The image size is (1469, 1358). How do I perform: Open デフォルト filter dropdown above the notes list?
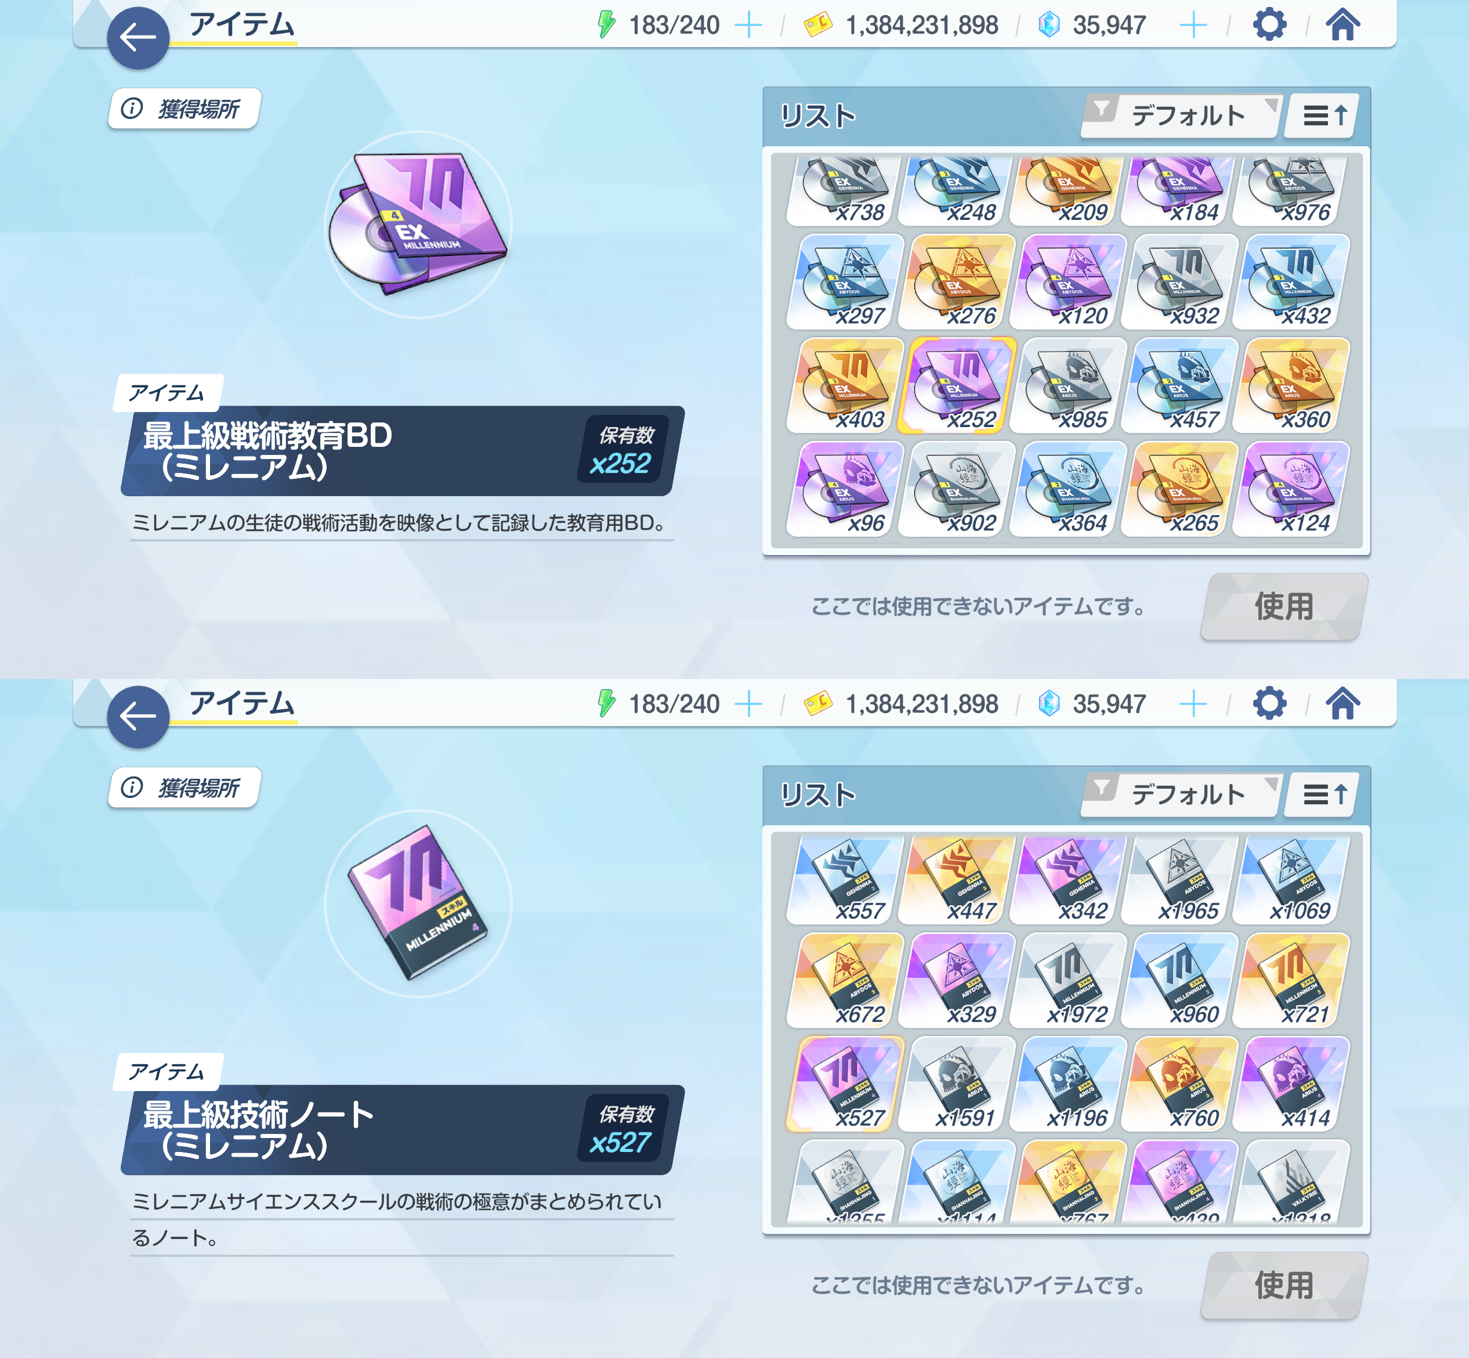[x=1182, y=794]
